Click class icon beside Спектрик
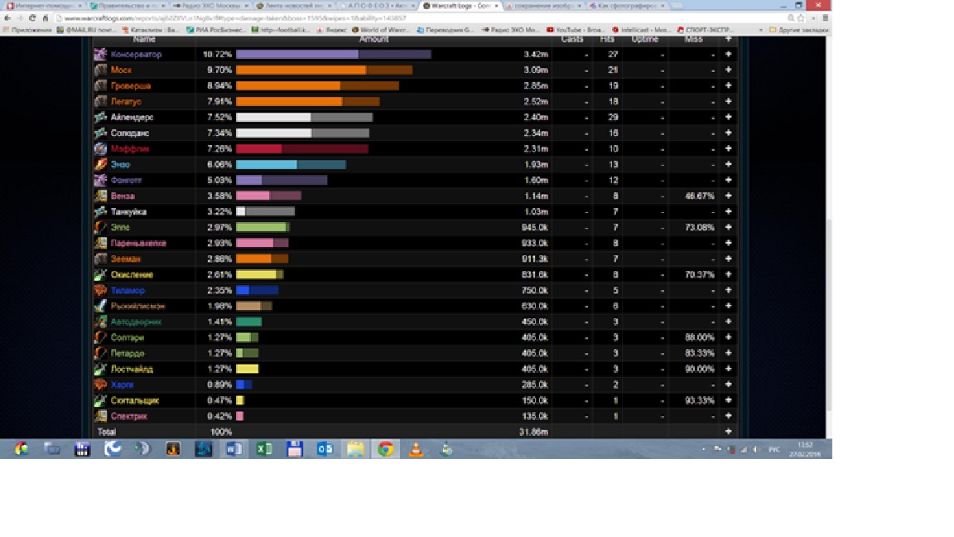Viewport: 954px width, 537px height. point(100,416)
